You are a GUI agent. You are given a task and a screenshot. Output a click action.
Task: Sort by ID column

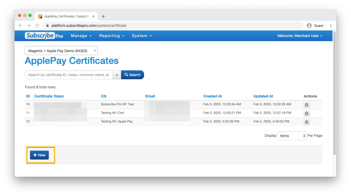click(x=28, y=96)
